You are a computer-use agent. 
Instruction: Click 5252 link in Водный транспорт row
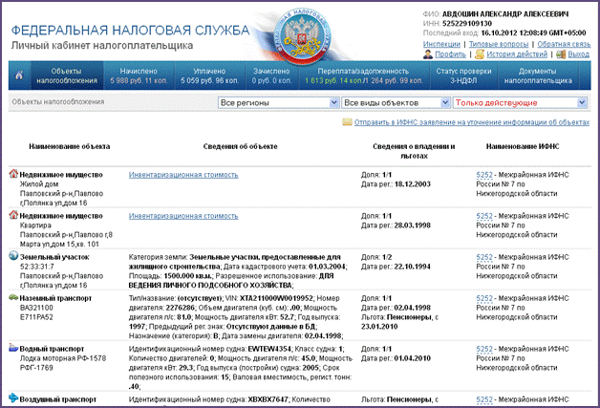(484, 349)
